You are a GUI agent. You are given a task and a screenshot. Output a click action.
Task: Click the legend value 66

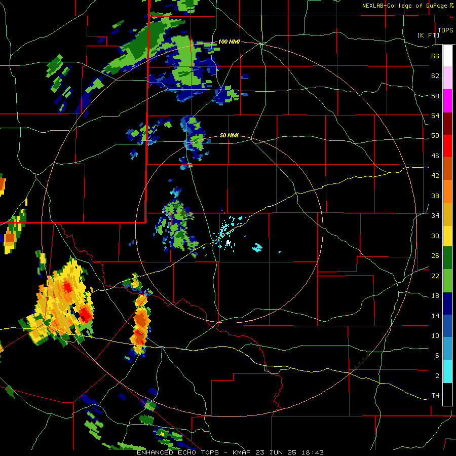pyautogui.click(x=435, y=56)
